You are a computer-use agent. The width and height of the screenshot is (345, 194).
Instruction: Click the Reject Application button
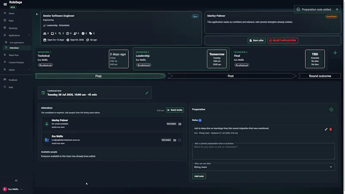[x=282, y=41]
